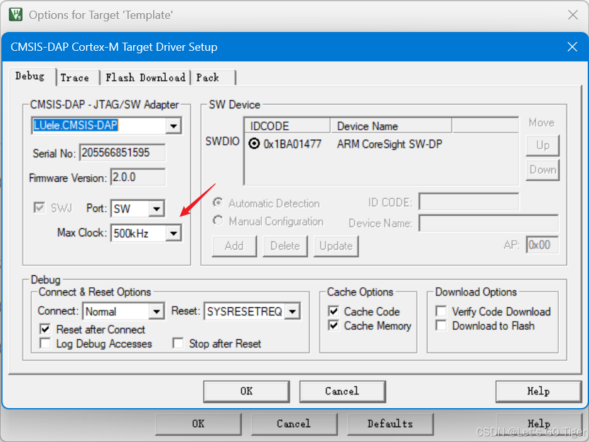Open the Trace tab
Viewport: 589px width, 442px height.
pos(75,78)
